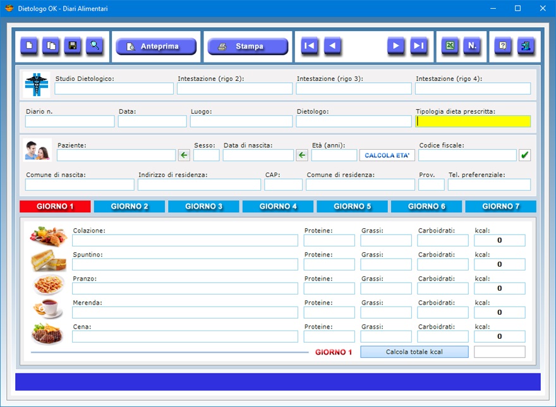The height and width of the screenshot is (407, 556).
Task: Go to the first record
Action: (310, 46)
